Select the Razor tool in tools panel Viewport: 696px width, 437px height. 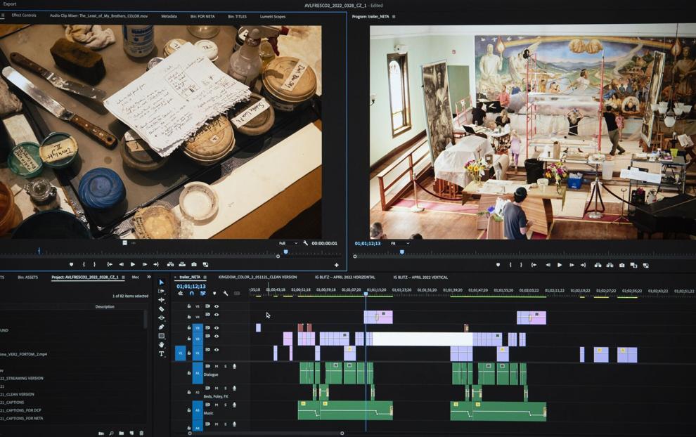(161, 309)
